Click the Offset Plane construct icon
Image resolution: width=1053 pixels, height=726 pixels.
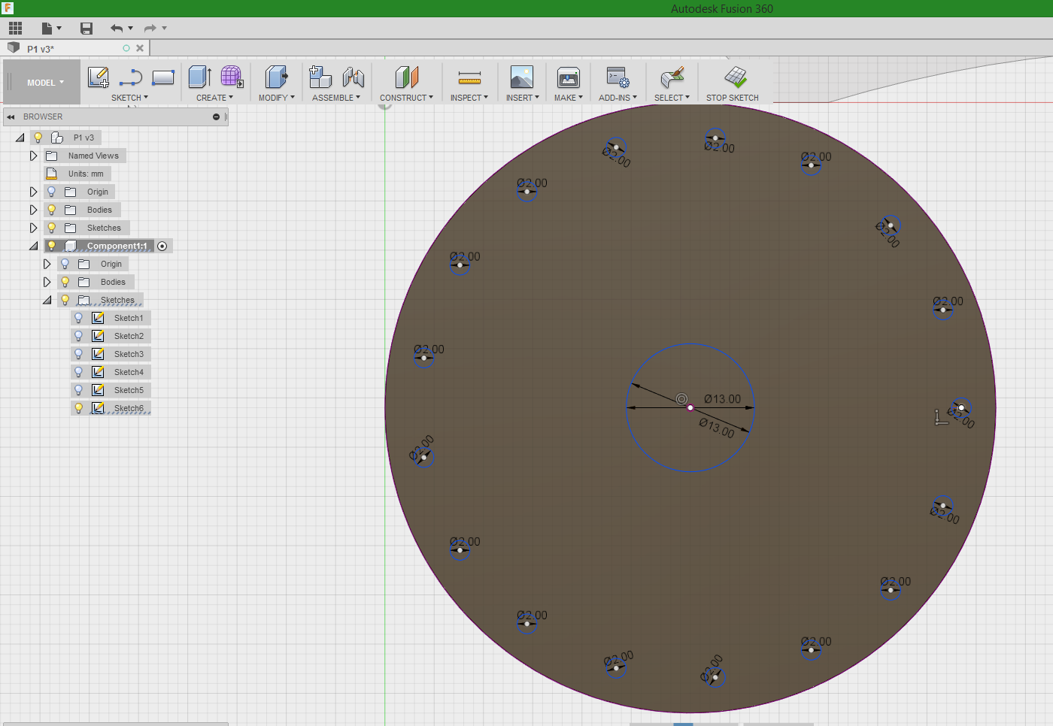[406, 77]
